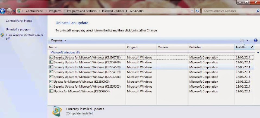The image size is (260, 118).
Task: Select Security Update KB2957509 row
Action: [151, 67]
